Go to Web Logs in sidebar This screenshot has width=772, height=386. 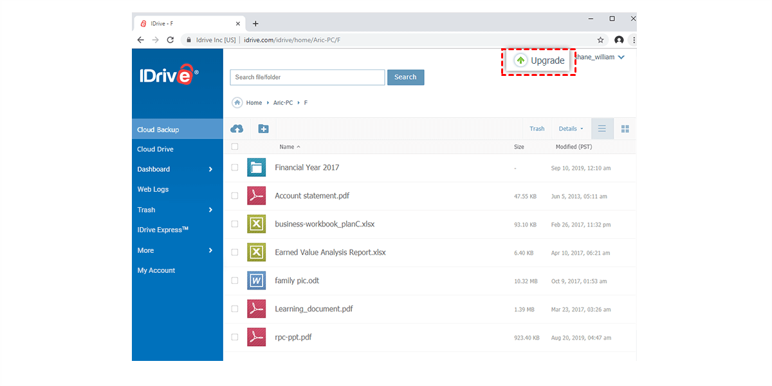(152, 189)
